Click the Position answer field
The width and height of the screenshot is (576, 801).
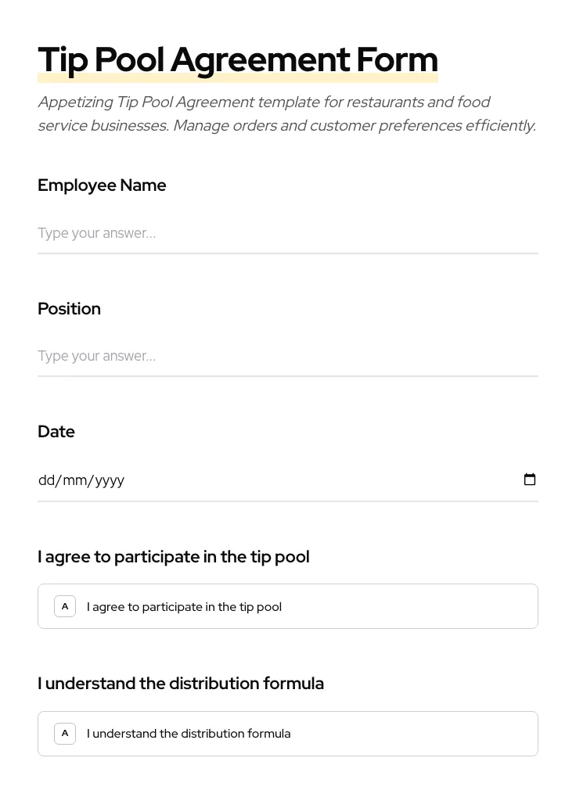(235, 356)
